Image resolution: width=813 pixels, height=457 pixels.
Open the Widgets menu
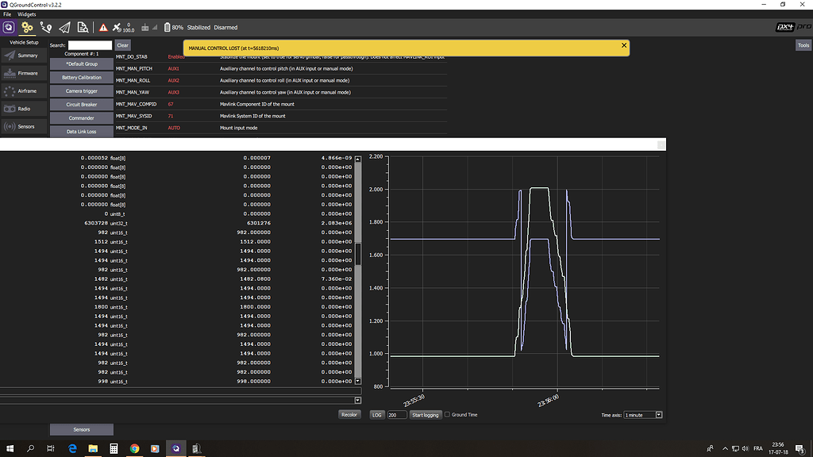[x=26, y=14]
